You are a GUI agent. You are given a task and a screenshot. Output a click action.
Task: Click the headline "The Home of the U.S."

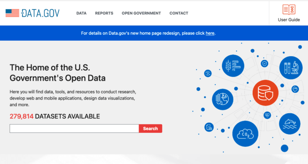click(x=50, y=68)
